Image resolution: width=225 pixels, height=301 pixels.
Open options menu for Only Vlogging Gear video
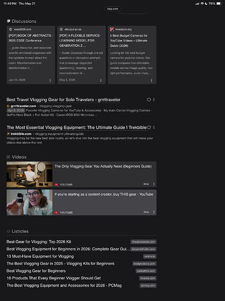click(154, 184)
